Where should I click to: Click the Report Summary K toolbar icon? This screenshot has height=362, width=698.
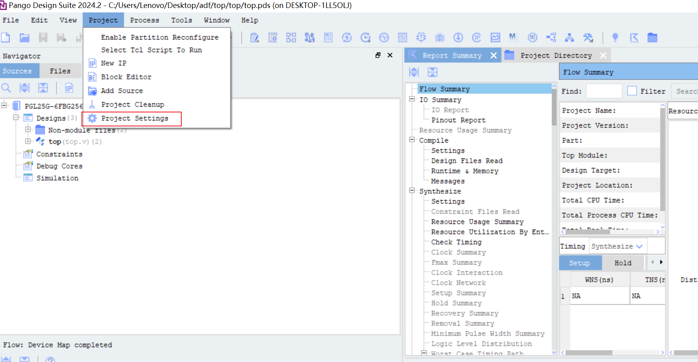(634, 37)
